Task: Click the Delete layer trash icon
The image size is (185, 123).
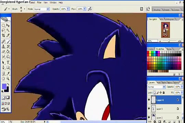Action: (x=179, y=122)
